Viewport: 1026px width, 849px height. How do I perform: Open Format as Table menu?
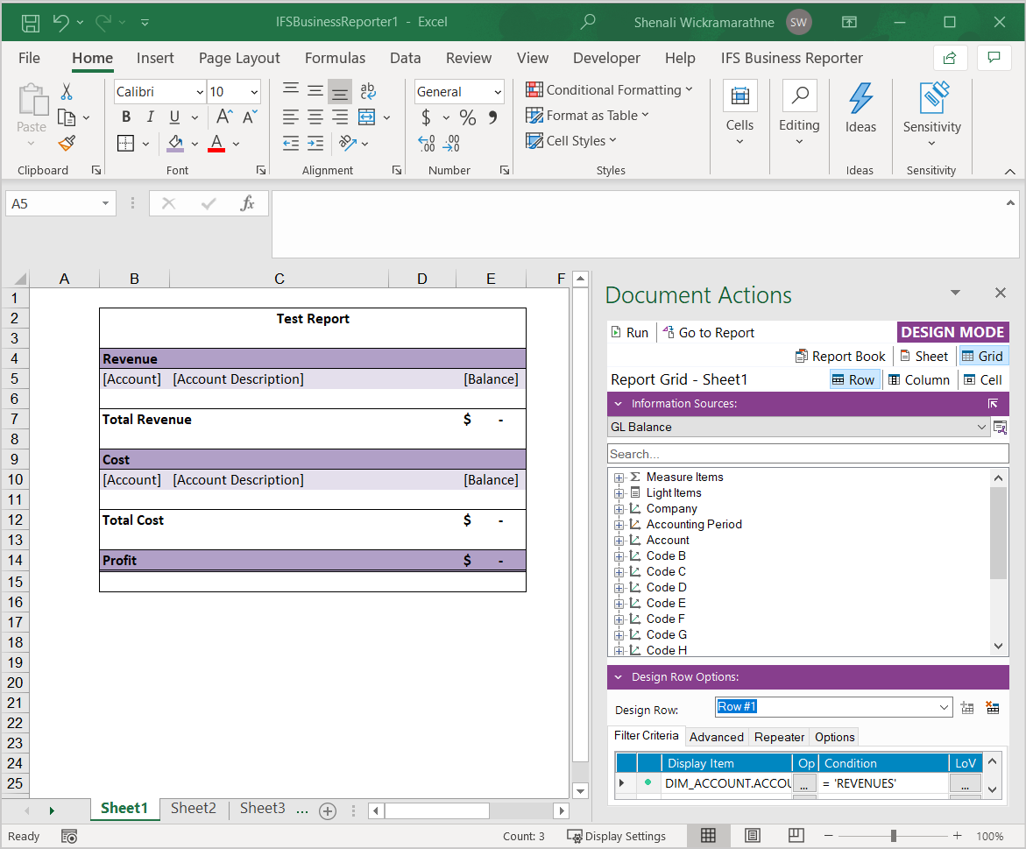point(588,115)
